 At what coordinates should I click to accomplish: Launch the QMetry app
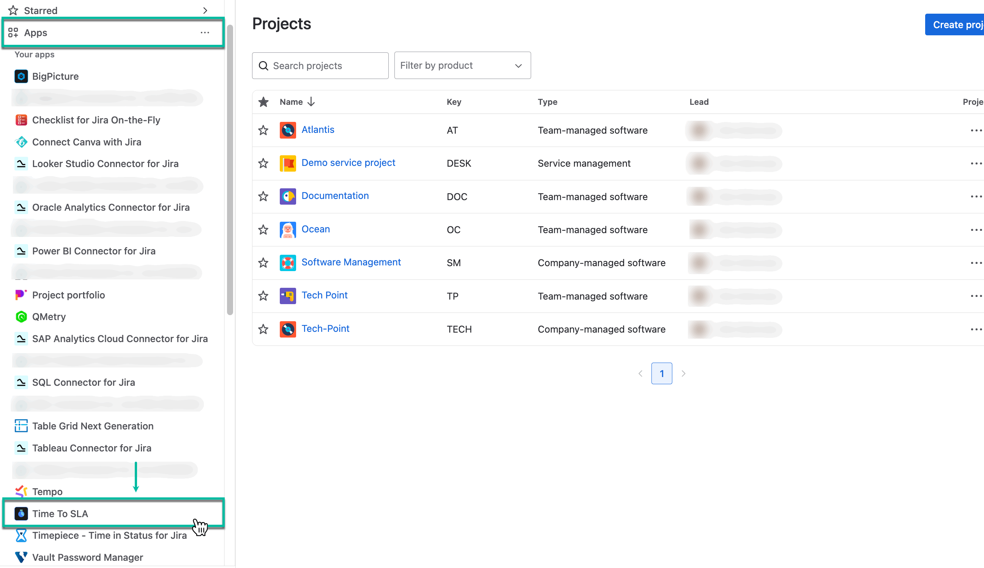click(x=49, y=316)
